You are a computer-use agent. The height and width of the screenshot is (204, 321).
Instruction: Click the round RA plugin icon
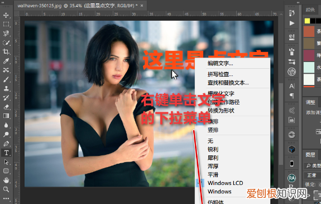tap(291, 178)
